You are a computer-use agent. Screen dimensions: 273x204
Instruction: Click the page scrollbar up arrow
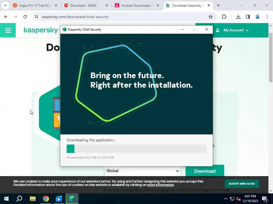pos(271,26)
